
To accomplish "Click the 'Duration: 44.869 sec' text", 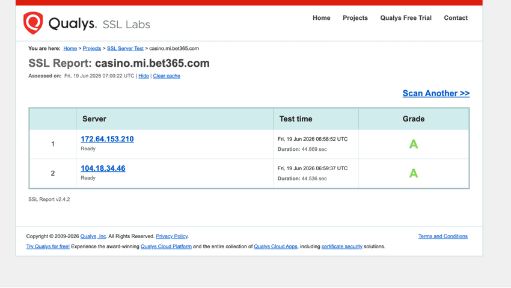I will coord(302,149).
